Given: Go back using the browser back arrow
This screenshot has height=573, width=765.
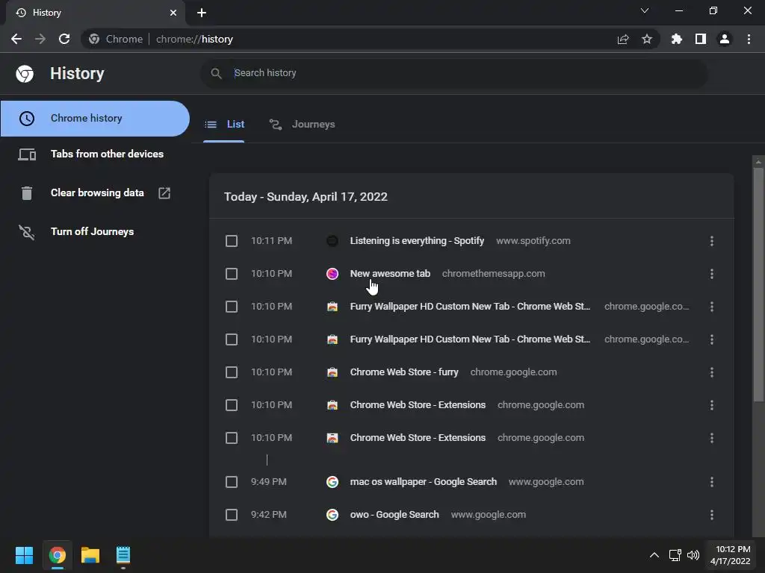Looking at the screenshot, I should (16, 39).
